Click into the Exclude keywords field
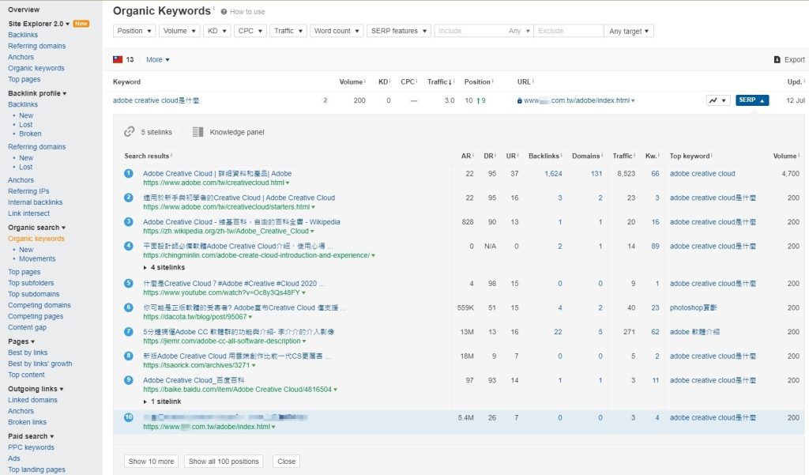The image size is (809, 475). pos(569,31)
